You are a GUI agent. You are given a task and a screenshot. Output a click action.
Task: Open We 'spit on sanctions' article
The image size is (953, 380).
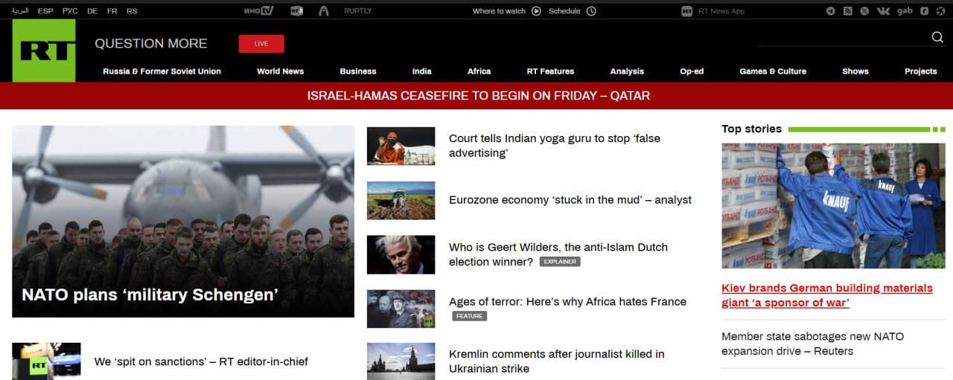201,362
